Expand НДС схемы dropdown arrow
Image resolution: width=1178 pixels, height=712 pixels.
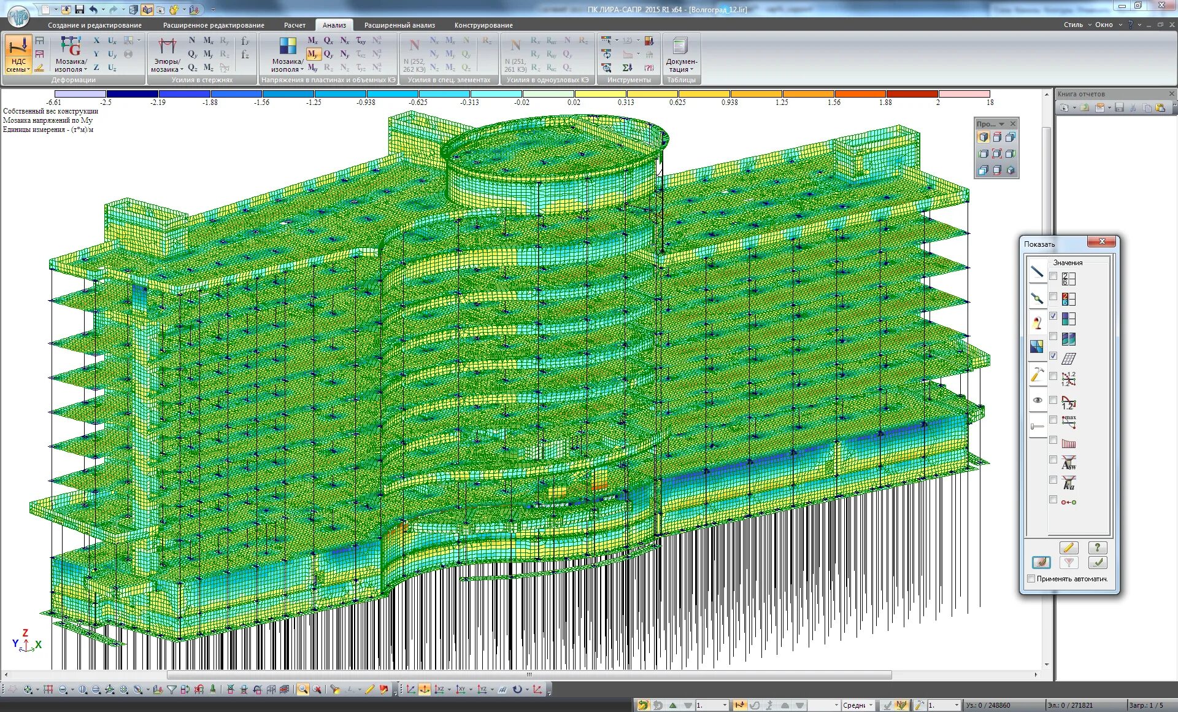click(x=28, y=70)
